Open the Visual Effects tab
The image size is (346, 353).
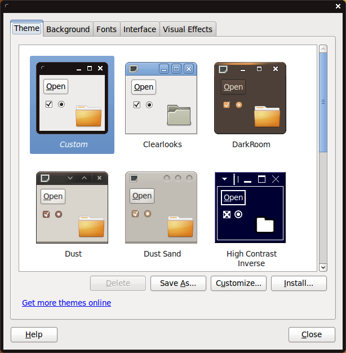(x=188, y=29)
